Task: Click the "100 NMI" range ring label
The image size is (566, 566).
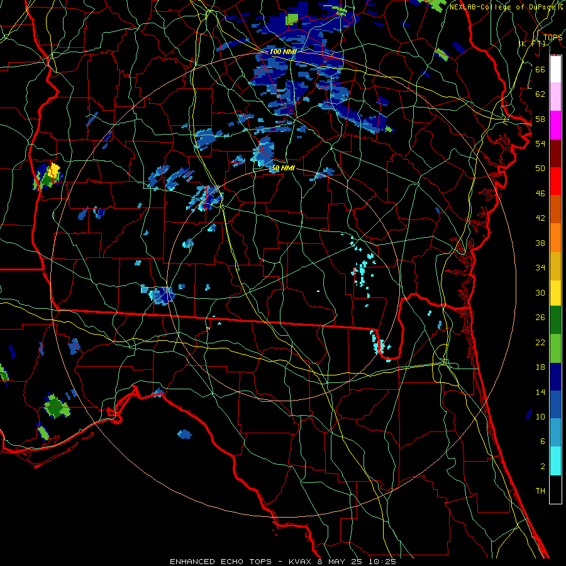Action: 283,52
